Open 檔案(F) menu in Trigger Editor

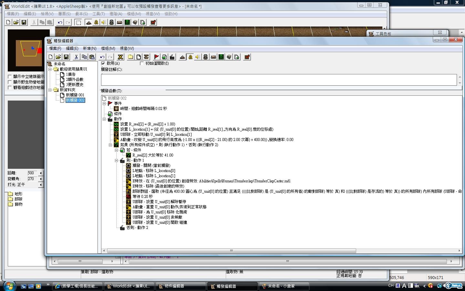55,48
